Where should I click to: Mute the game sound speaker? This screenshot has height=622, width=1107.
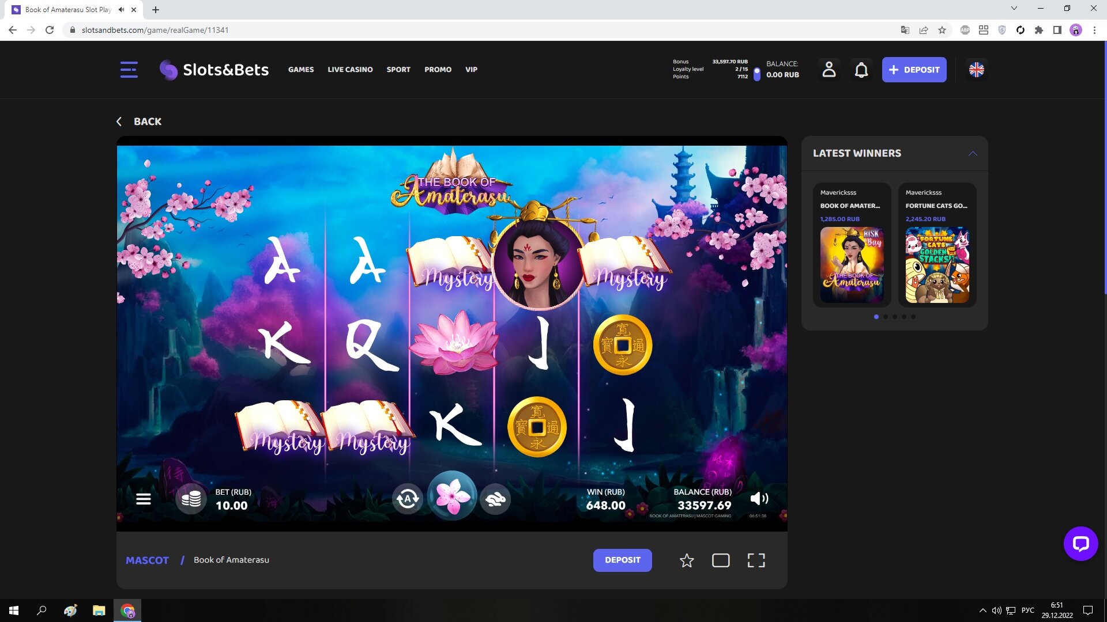pos(759,499)
